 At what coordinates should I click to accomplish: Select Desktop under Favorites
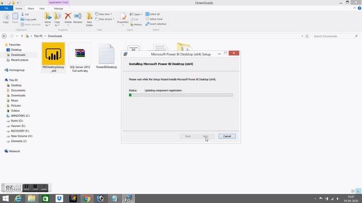pyautogui.click(x=16, y=50)
